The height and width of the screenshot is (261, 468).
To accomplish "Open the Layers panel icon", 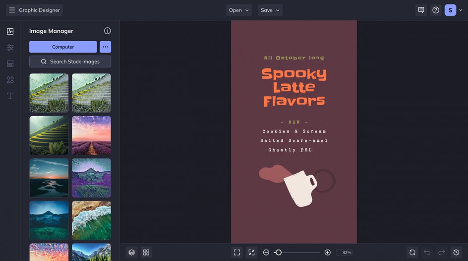I will coord(132,253).
